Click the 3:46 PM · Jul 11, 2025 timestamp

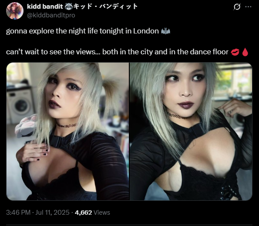[x=38, y=213]
